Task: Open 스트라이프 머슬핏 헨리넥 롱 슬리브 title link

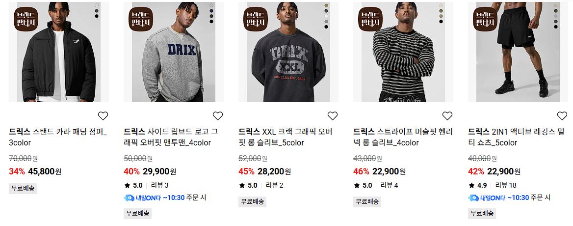Action: pos(403,137)
